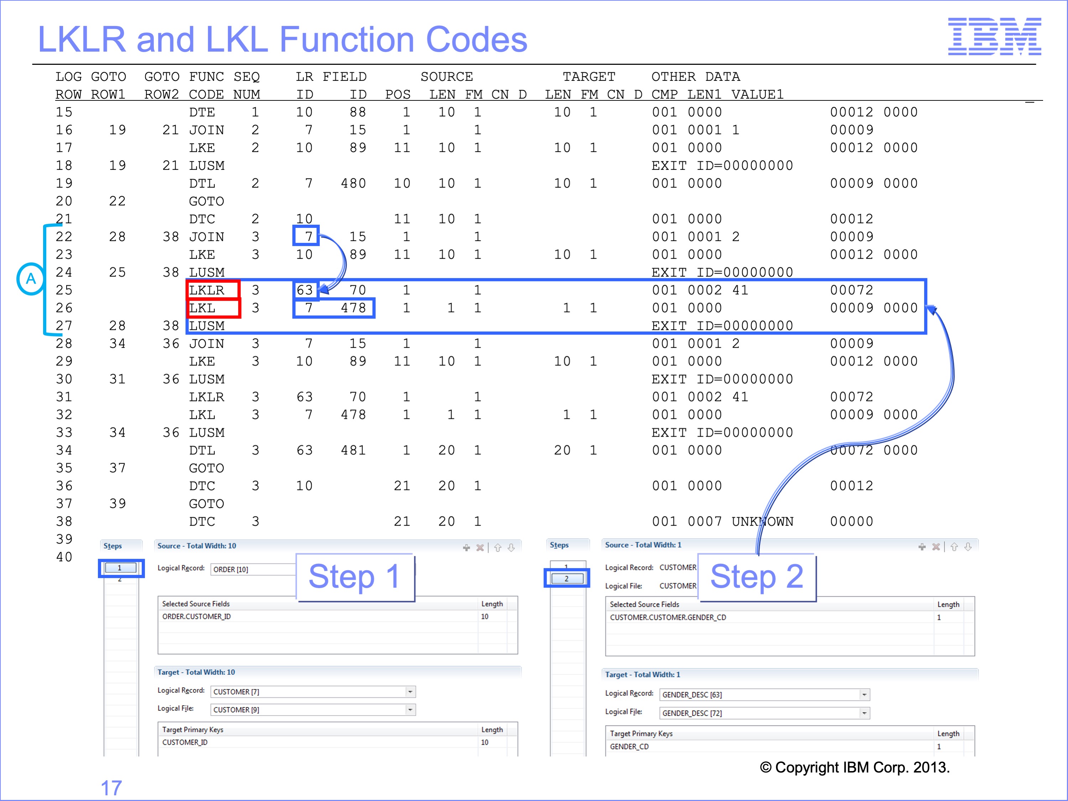Select step 1 in the left Steps list
1068x801 pixels.
pyautogui.click(x=121, y=568)
